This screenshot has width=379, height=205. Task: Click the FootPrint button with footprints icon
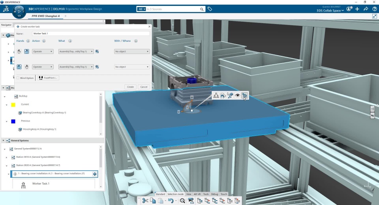click(48, 78)
